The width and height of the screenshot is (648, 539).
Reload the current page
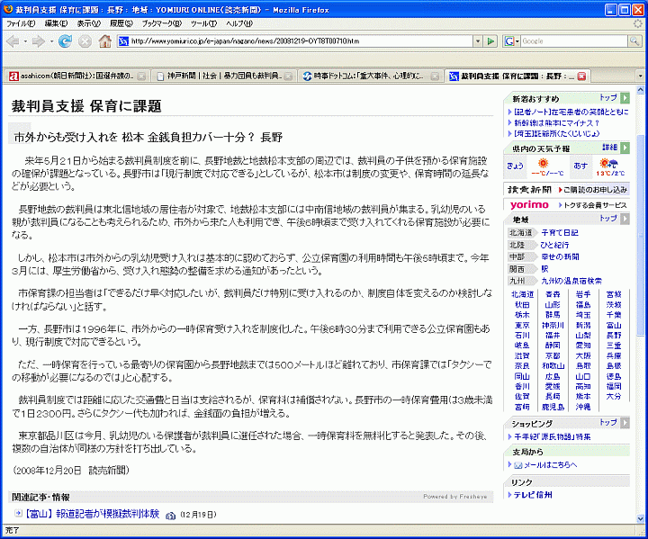tap(66, 41)
